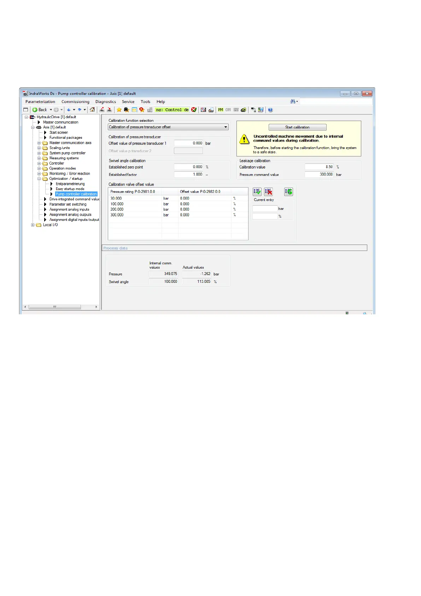
Task: Click the yellow warning triangle icon
Action: pyautogui.click(x=244, y=139)
